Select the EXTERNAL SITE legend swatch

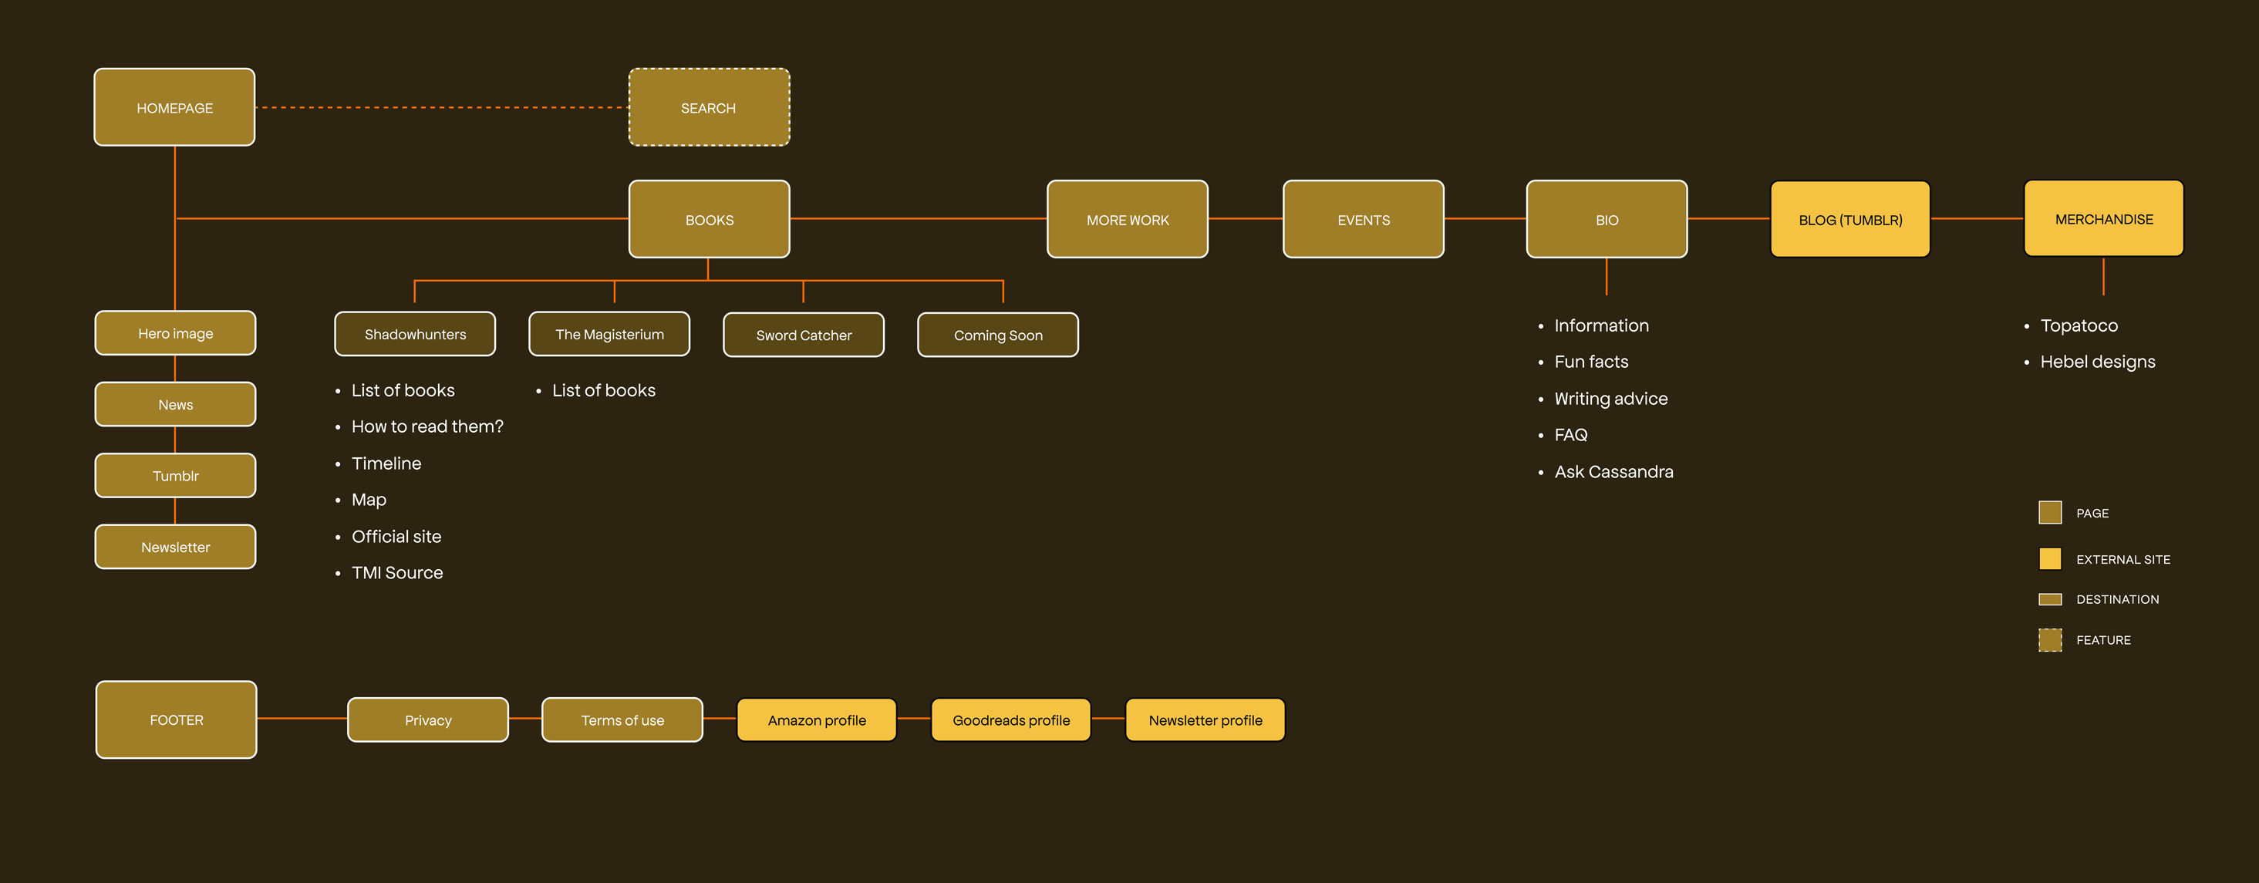pyautogui.click(x=2049, y=558)
